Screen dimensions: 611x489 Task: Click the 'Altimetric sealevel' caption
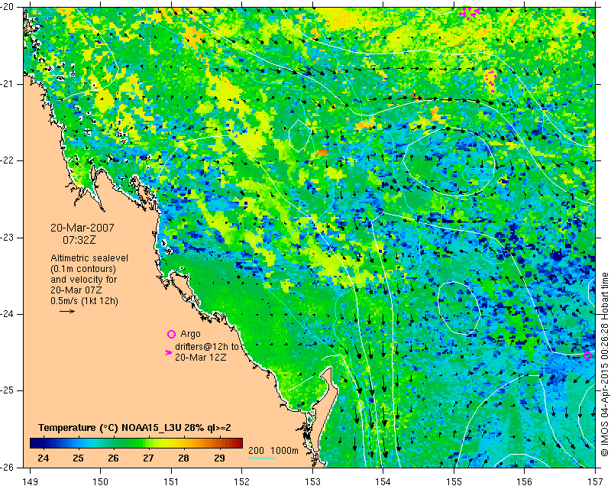[x=89, y=258]
